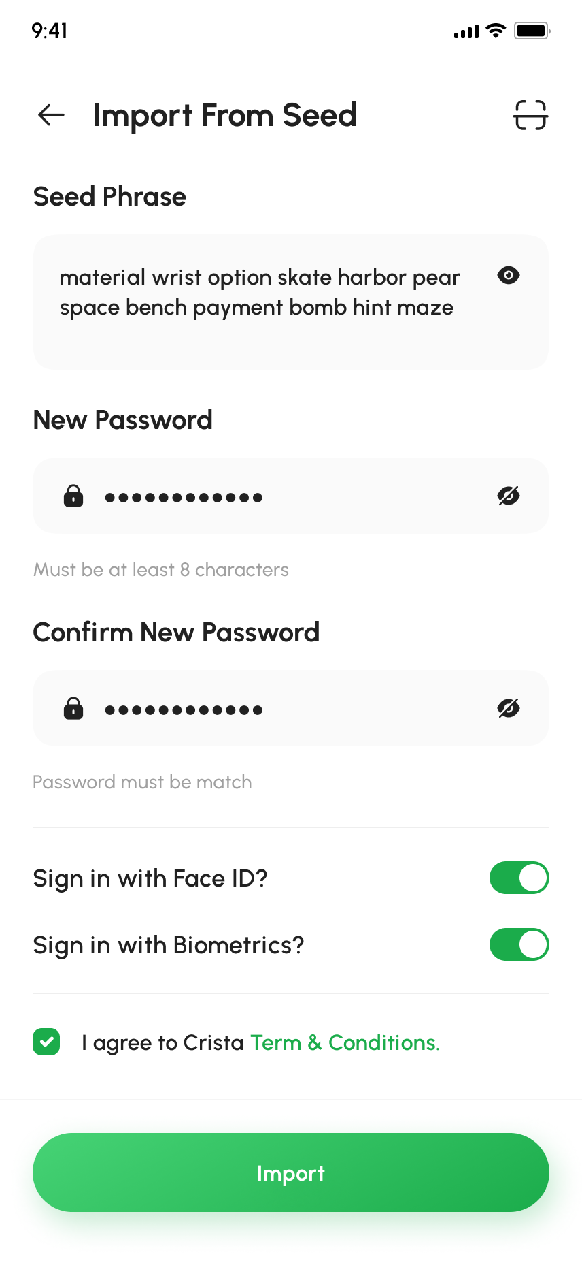This screenshot has width=582, height=1261.
Task: Open the QR scan icon
Action: [530, 115]
